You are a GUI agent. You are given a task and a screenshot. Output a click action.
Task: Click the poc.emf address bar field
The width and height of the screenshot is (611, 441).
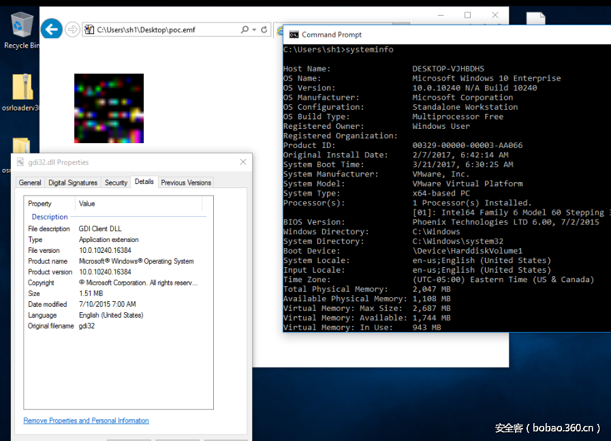pyautogui.click(x=163, y=30)
